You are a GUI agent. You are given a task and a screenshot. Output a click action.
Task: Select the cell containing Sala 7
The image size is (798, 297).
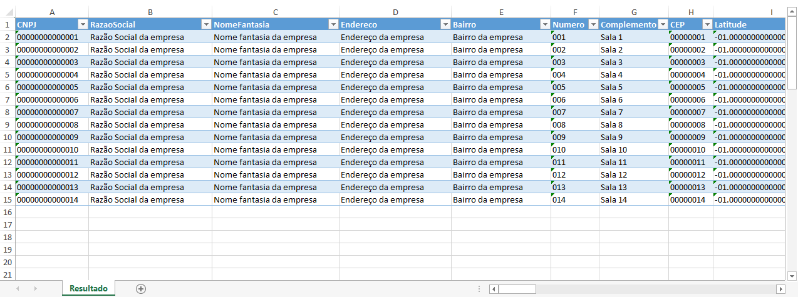pyautogui.click(x=633, y=112)
